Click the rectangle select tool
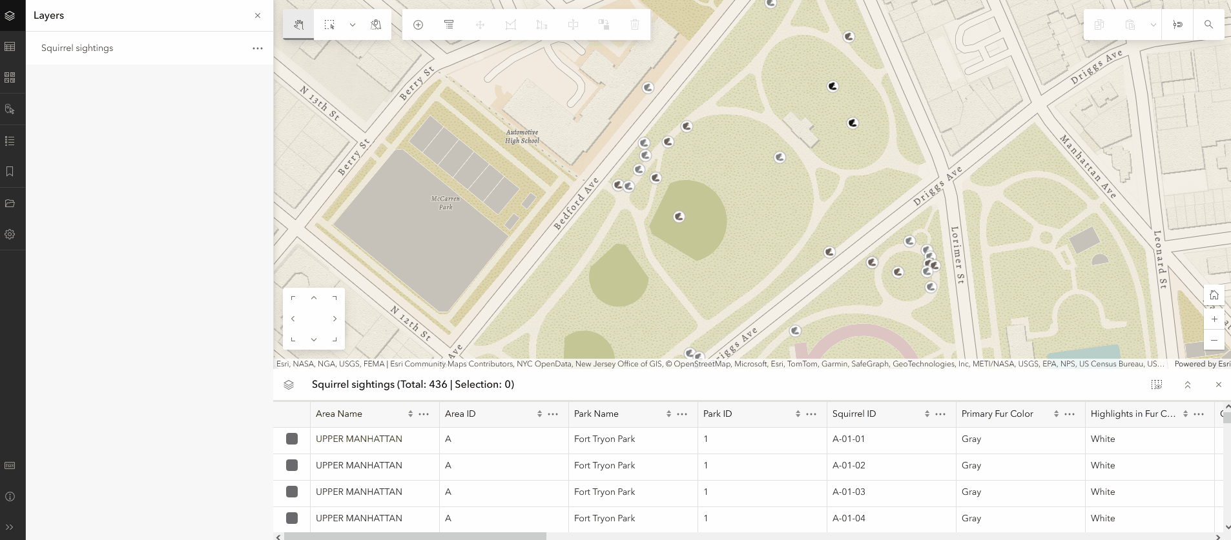Screen dimensions: 1231x540 point(329,25)
